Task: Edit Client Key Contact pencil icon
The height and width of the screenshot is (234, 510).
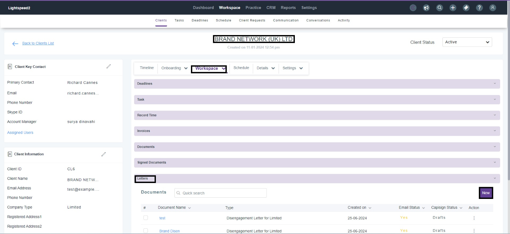Action: pos(108,66)
